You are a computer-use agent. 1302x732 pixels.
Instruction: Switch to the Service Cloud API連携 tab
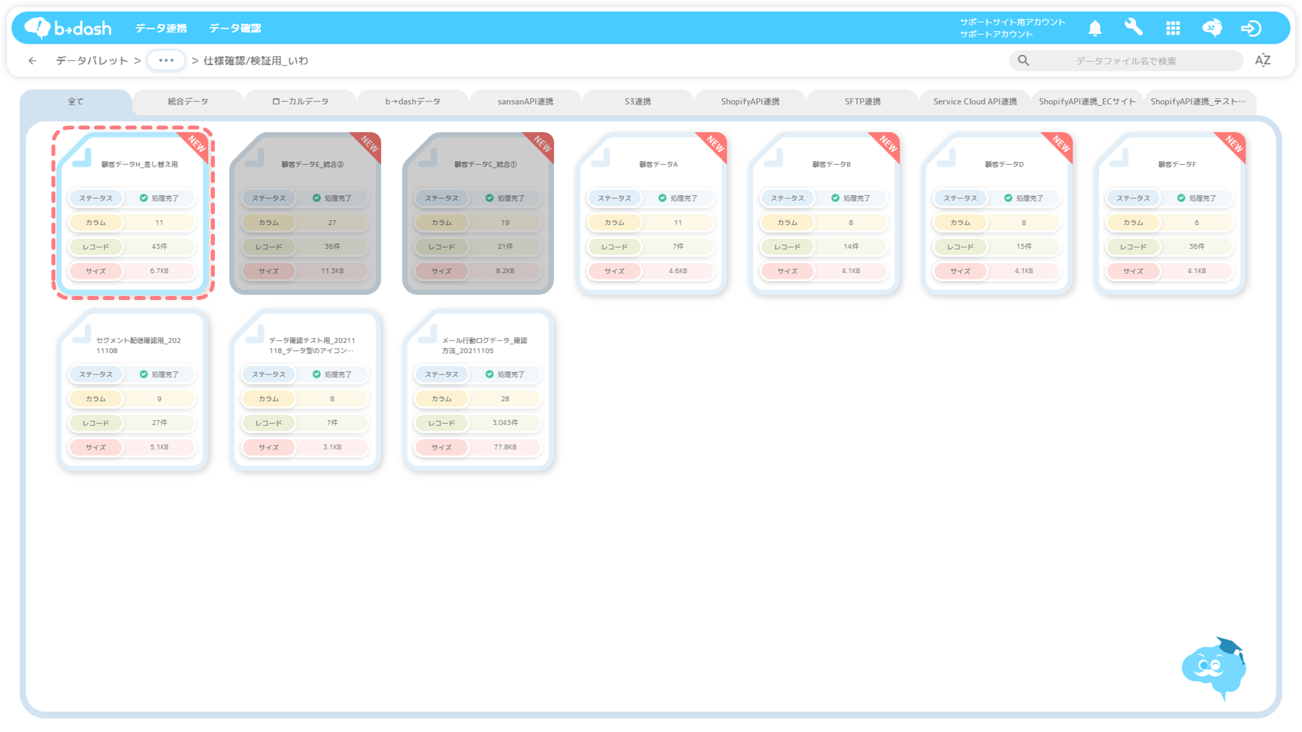point(975,102)
